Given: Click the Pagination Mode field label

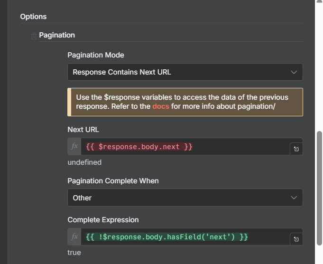Looking at the screenshot, I should tap(96, 55).
